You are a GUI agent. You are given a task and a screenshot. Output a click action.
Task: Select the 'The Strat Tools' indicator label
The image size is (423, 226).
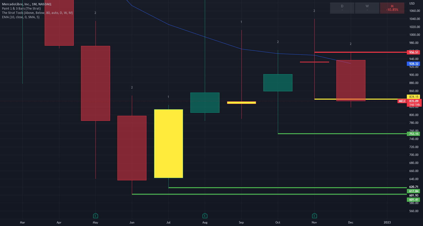(x=37, y=13)
